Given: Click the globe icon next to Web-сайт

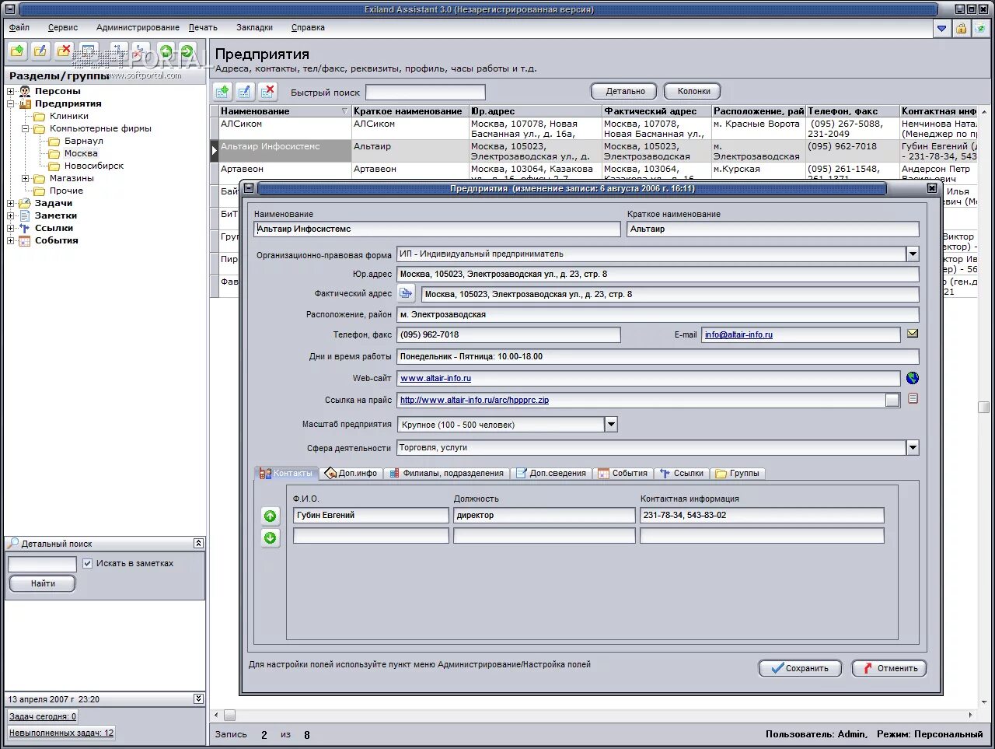Looking at the screenshot, I should point(913,378).
